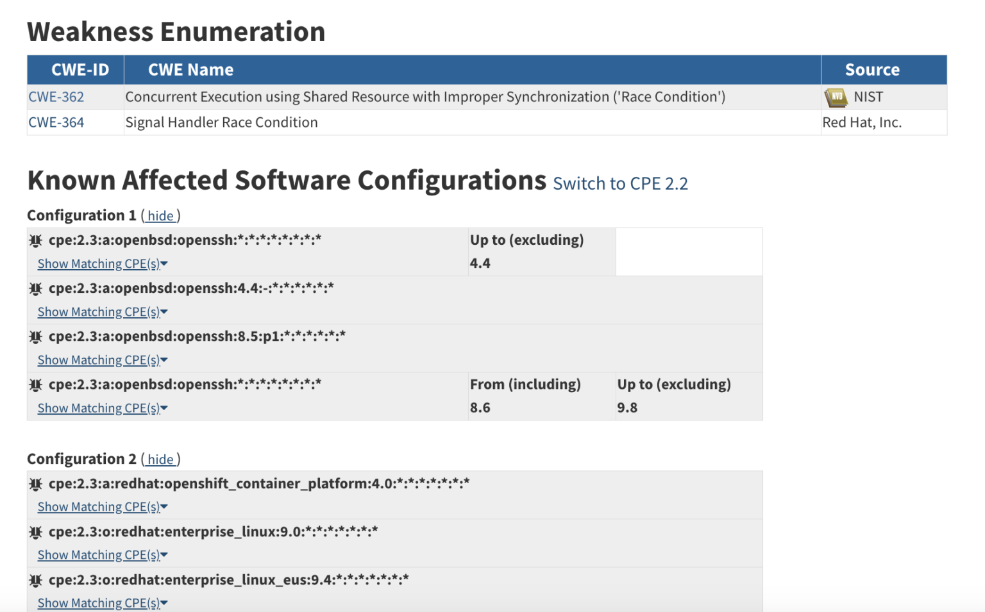Open the CWE-364 weakness entry
This screenshot has width=985, height=612.
tap(56, 122)
